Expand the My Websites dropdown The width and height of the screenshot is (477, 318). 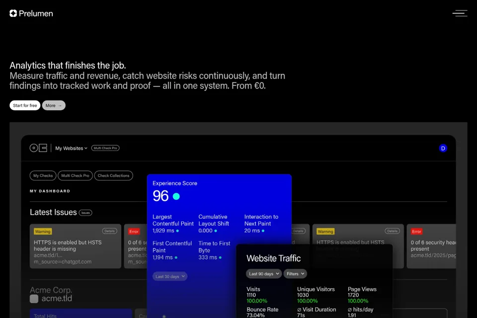pos(71,148)
